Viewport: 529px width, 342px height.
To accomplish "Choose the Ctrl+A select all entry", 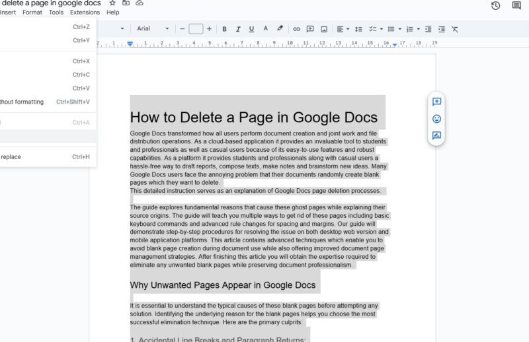I will click(x=48, y=123).
